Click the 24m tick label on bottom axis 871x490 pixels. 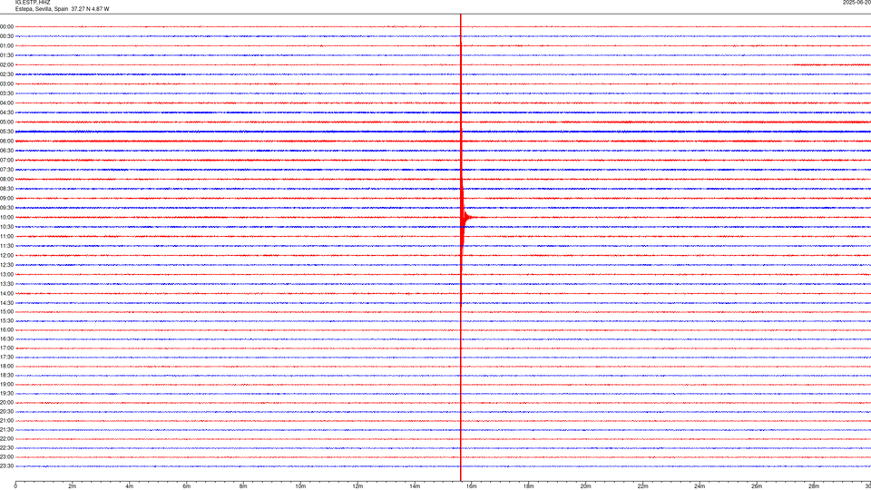coord(700,486)
